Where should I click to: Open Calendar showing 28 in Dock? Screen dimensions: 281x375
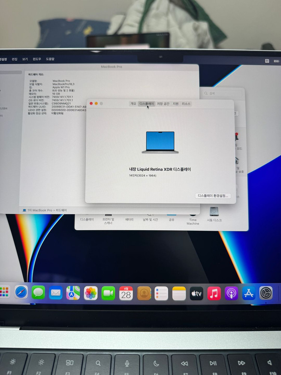tap(126, 293)
